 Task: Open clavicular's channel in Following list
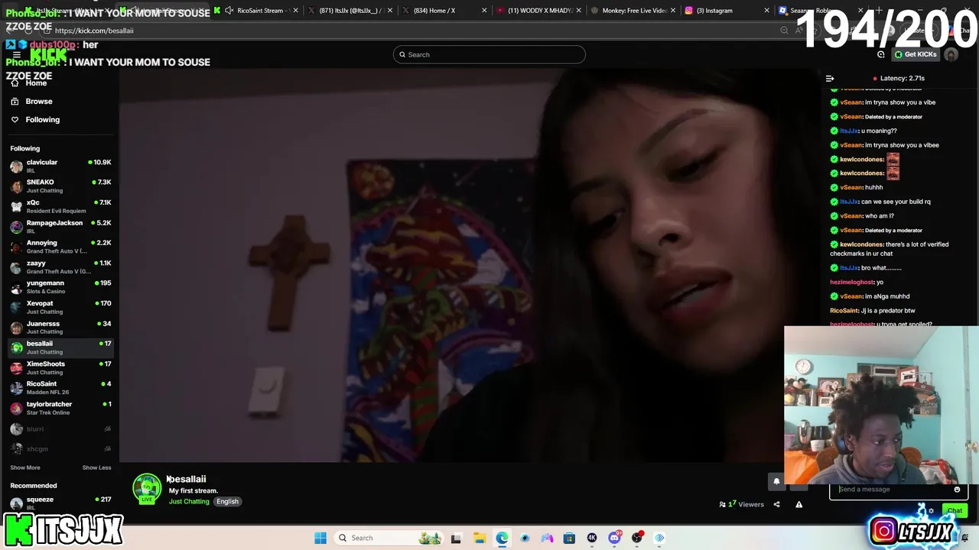click(60, 166)
